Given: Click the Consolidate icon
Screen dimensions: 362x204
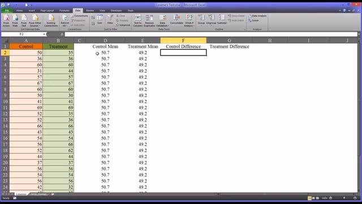Looking at the screenshot, I should [x=176, y=20].
